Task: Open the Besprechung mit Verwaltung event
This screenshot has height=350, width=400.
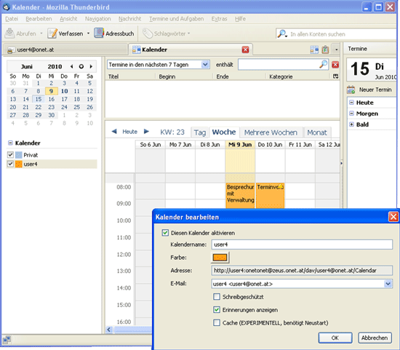Action: (240, 196)
